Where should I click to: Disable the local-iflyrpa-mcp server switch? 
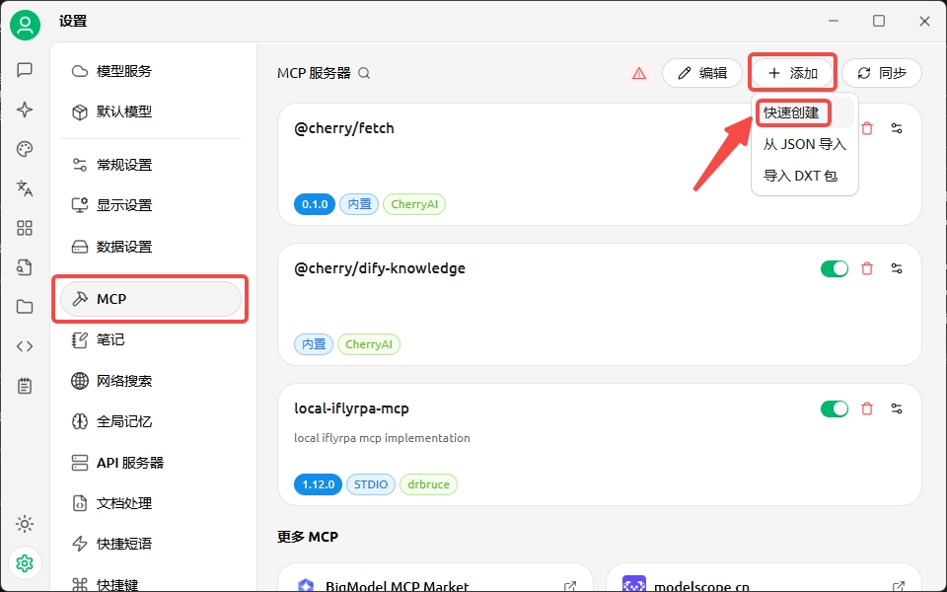[835, 408]
